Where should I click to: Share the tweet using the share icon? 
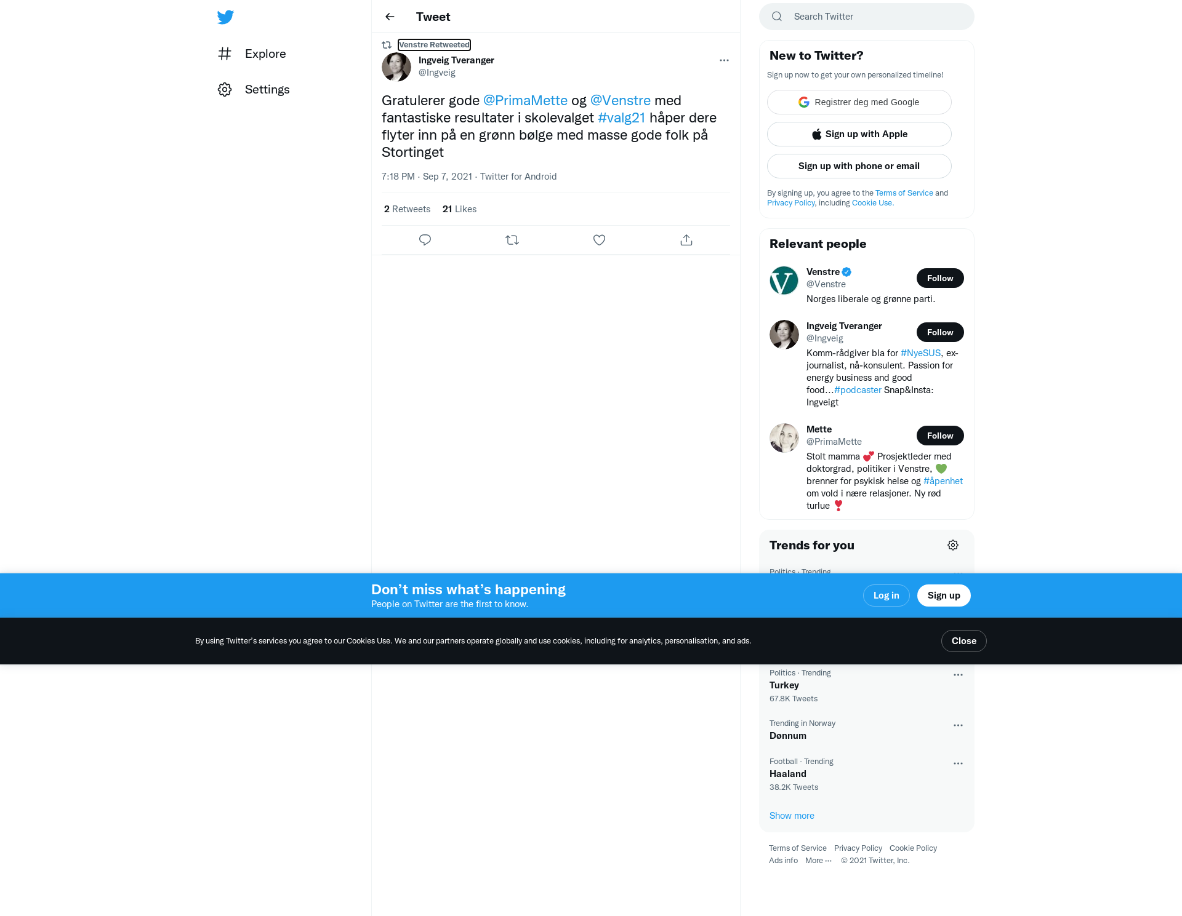(x=686, y=240)
